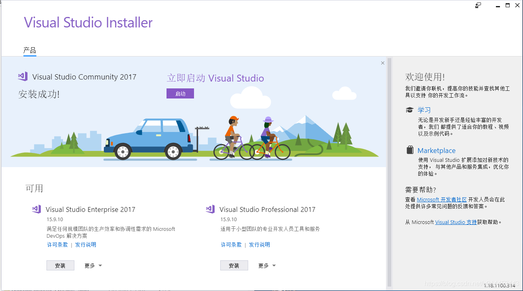523x291 pixels.
Task: Launch Visual Studio with 启动 button
Action: click(180, 94)
